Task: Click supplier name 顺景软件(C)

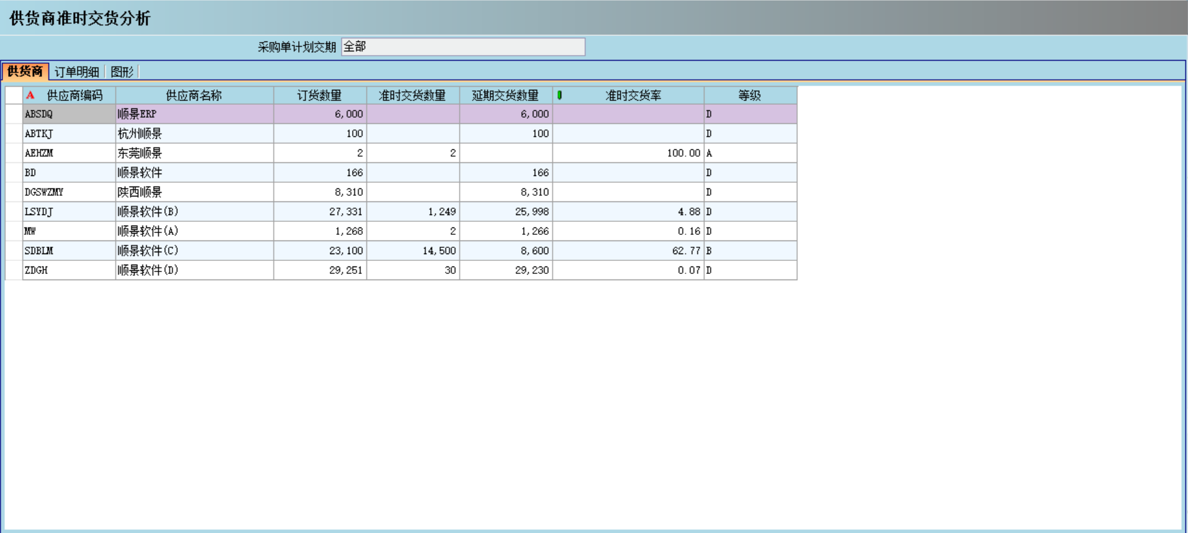Action: pos(195,251)
